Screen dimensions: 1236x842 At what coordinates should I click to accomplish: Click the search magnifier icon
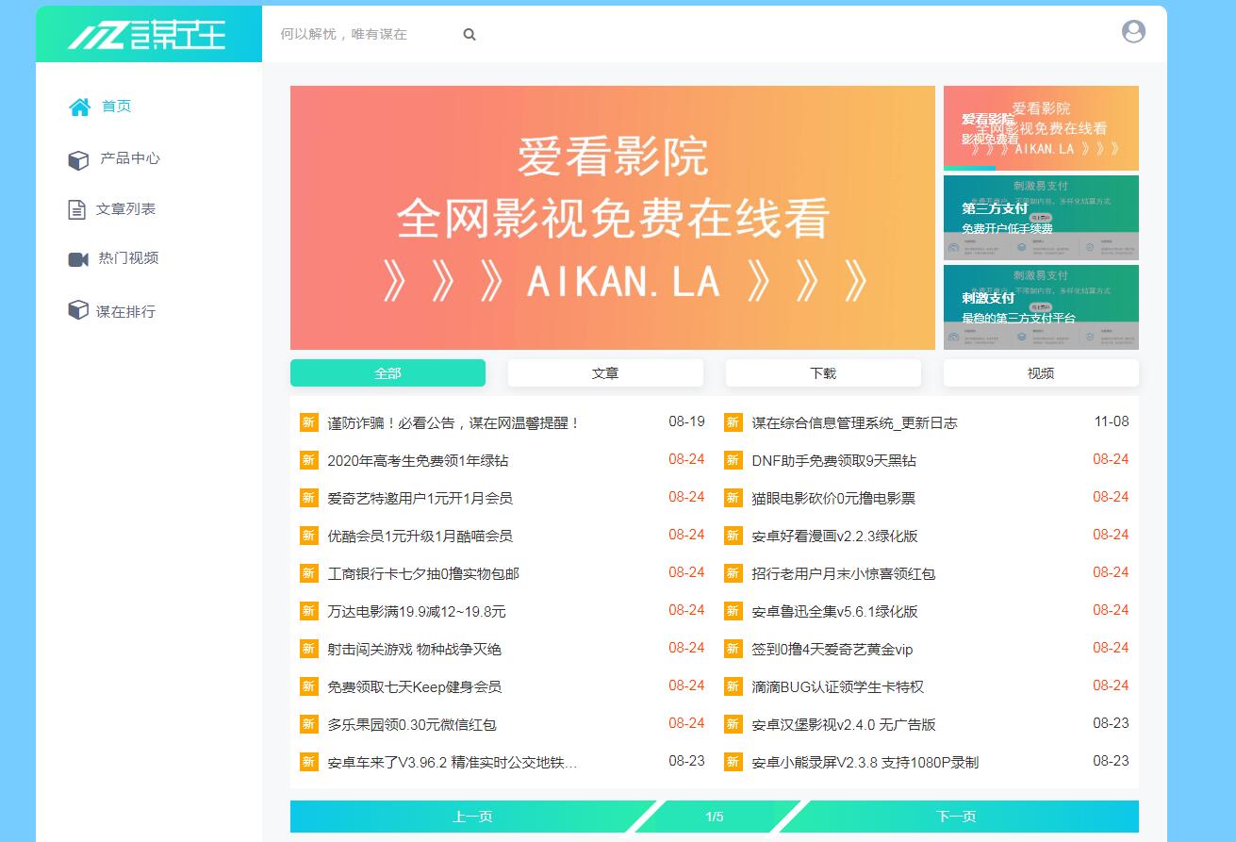(x=470, y=35)
